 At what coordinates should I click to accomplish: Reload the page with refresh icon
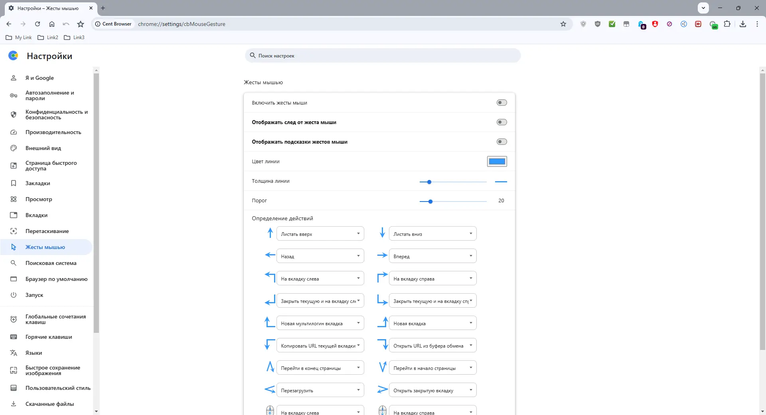click(x=38, y=24)
